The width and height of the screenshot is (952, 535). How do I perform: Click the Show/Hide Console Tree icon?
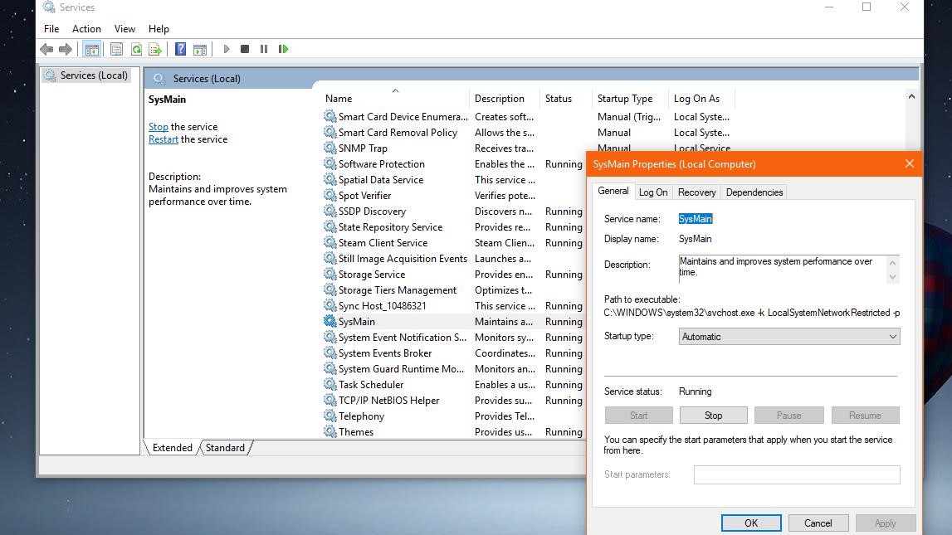[x=92, y=50]
